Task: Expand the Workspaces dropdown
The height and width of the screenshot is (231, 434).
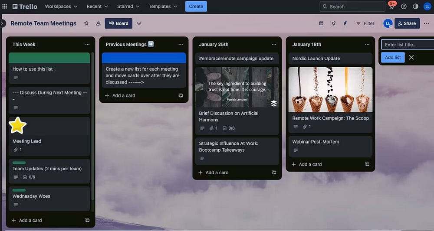Action: 61,7
